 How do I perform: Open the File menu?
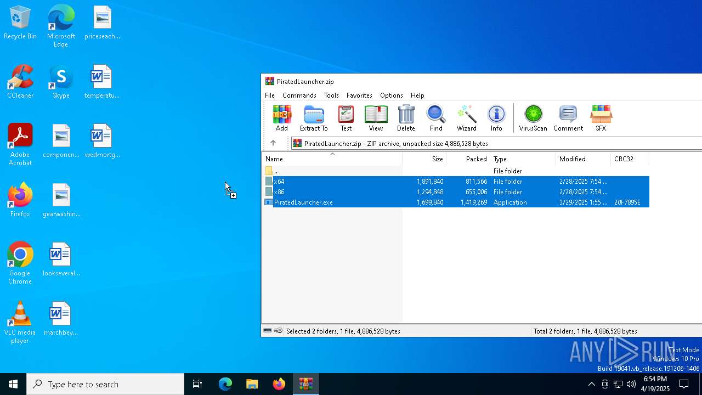click(270, 95)
